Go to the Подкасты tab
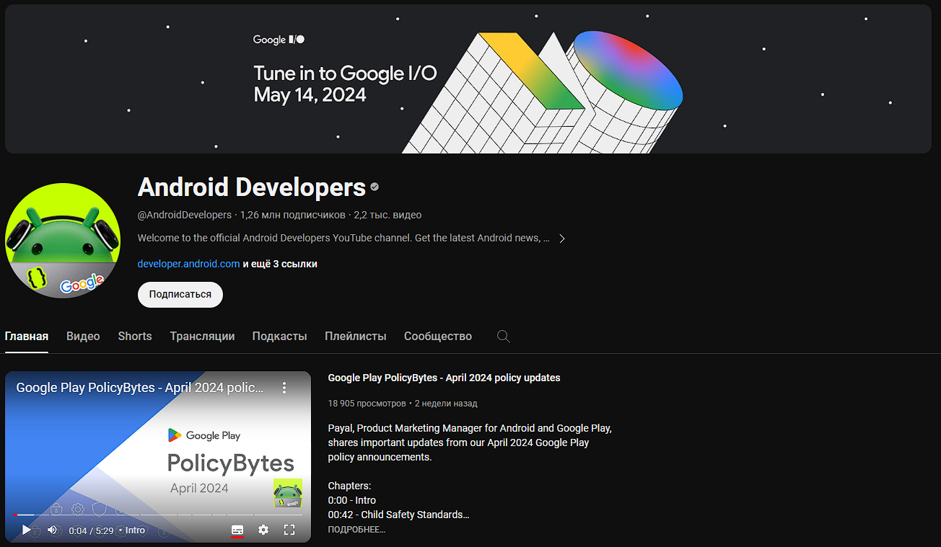The width and height of the screenshot is (941, 547). coord(279,336)
